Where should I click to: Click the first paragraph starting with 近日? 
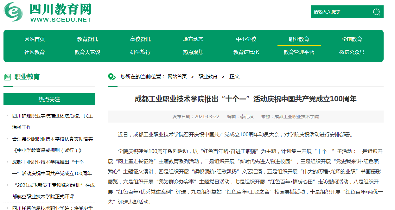click(x=235, y=135)
